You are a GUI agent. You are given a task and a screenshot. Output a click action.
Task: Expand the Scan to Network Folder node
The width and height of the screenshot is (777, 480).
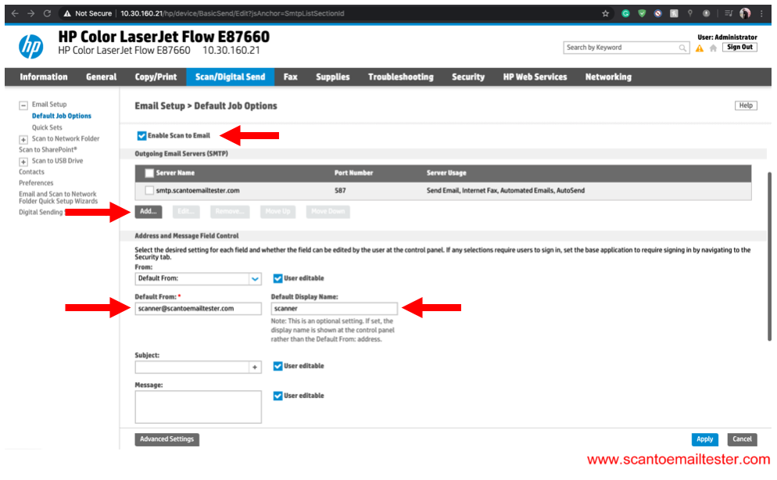pos(23,139)
